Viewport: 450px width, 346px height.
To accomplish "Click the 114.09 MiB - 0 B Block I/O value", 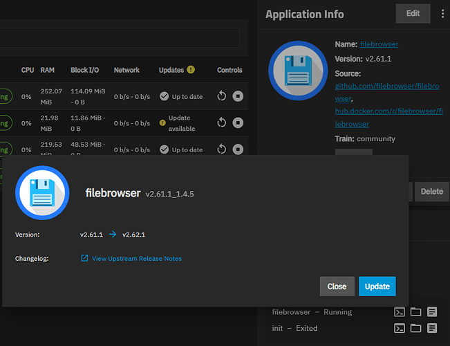I will [x=88, y=97].
